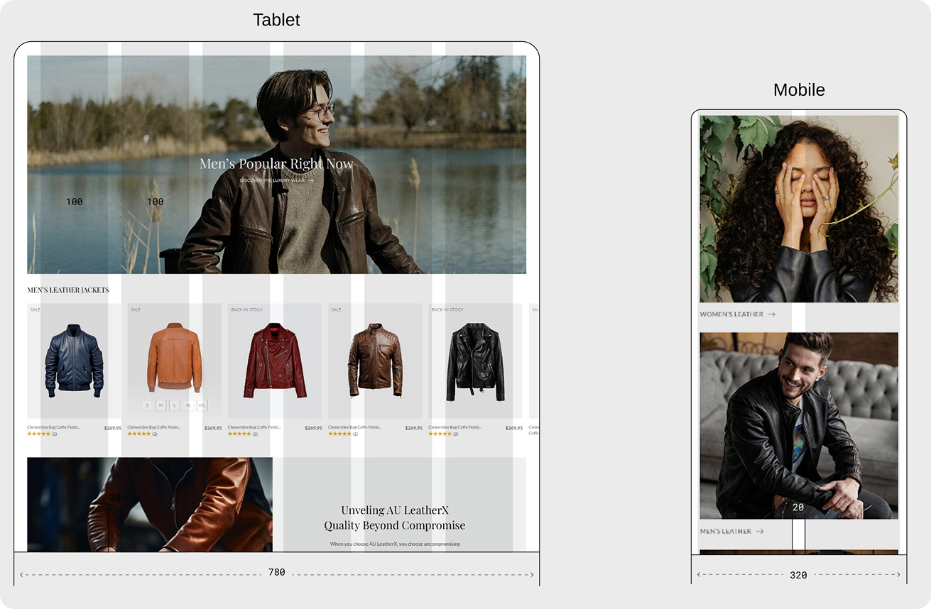Click the Men's Popular Right Now heading
The image size is (931, 609).
[276, 164]
